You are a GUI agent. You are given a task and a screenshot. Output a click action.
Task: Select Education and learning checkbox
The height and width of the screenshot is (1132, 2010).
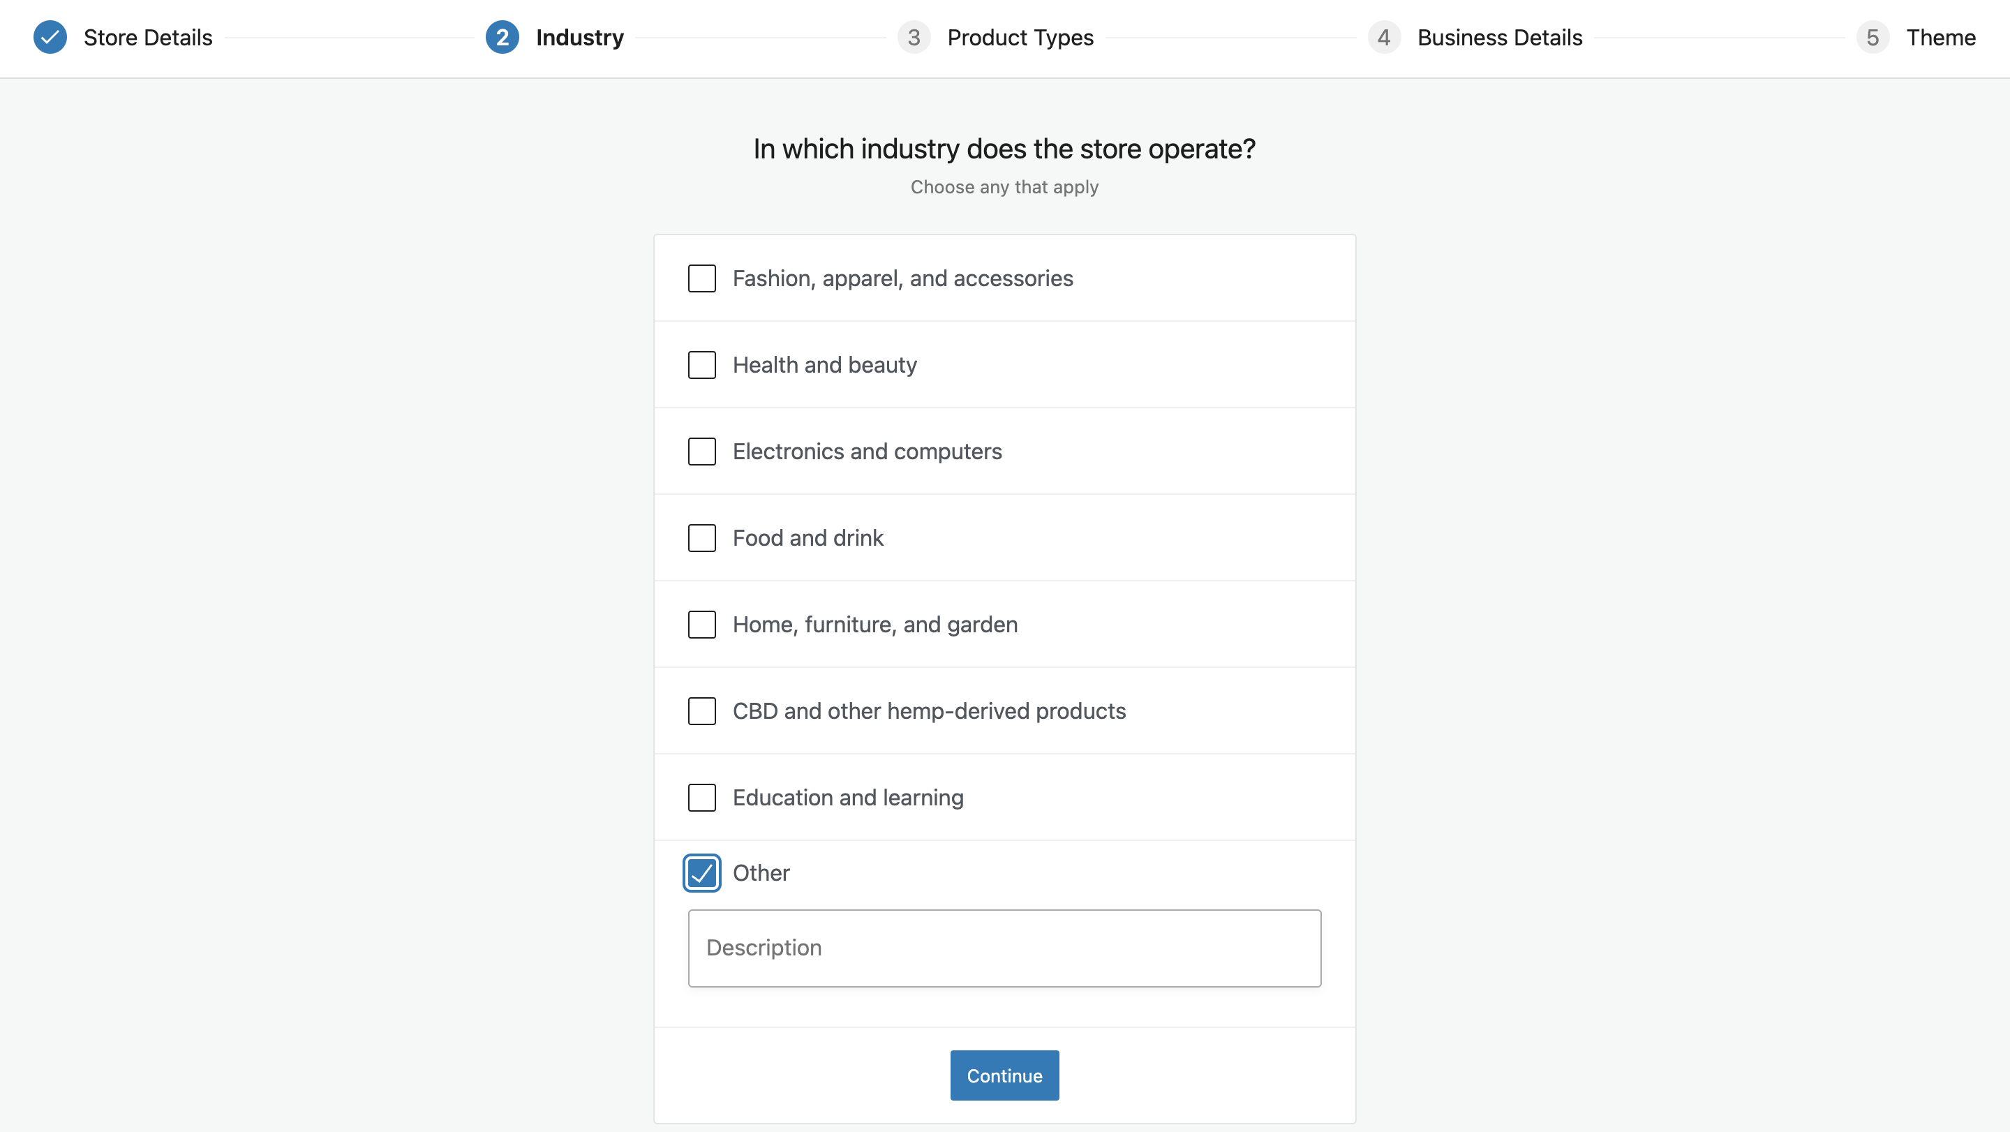(701, 798)
